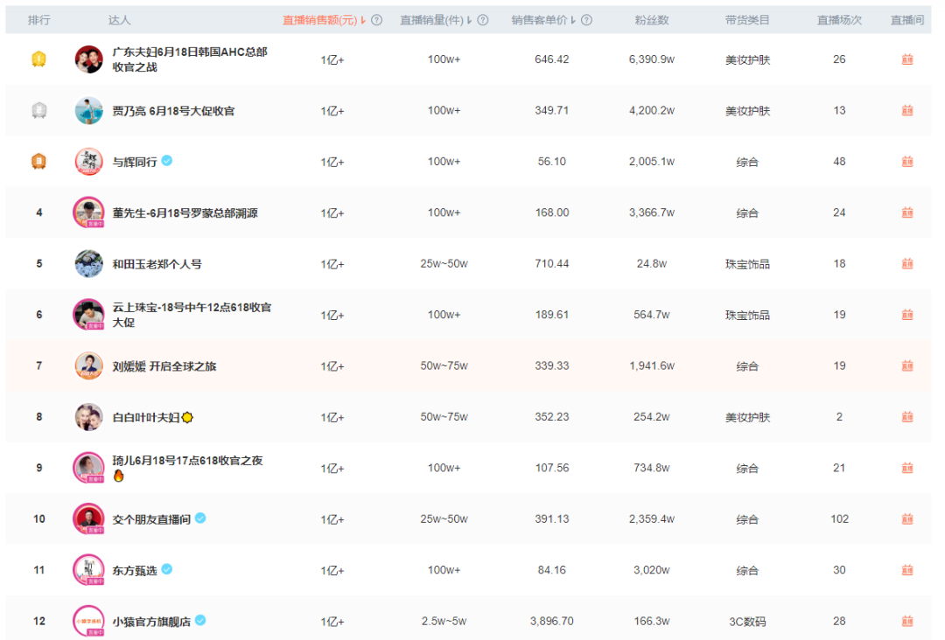Screen dimensions: 945x640
Task: Click verified badge next to 与辉同行
Action: (167, 161)
